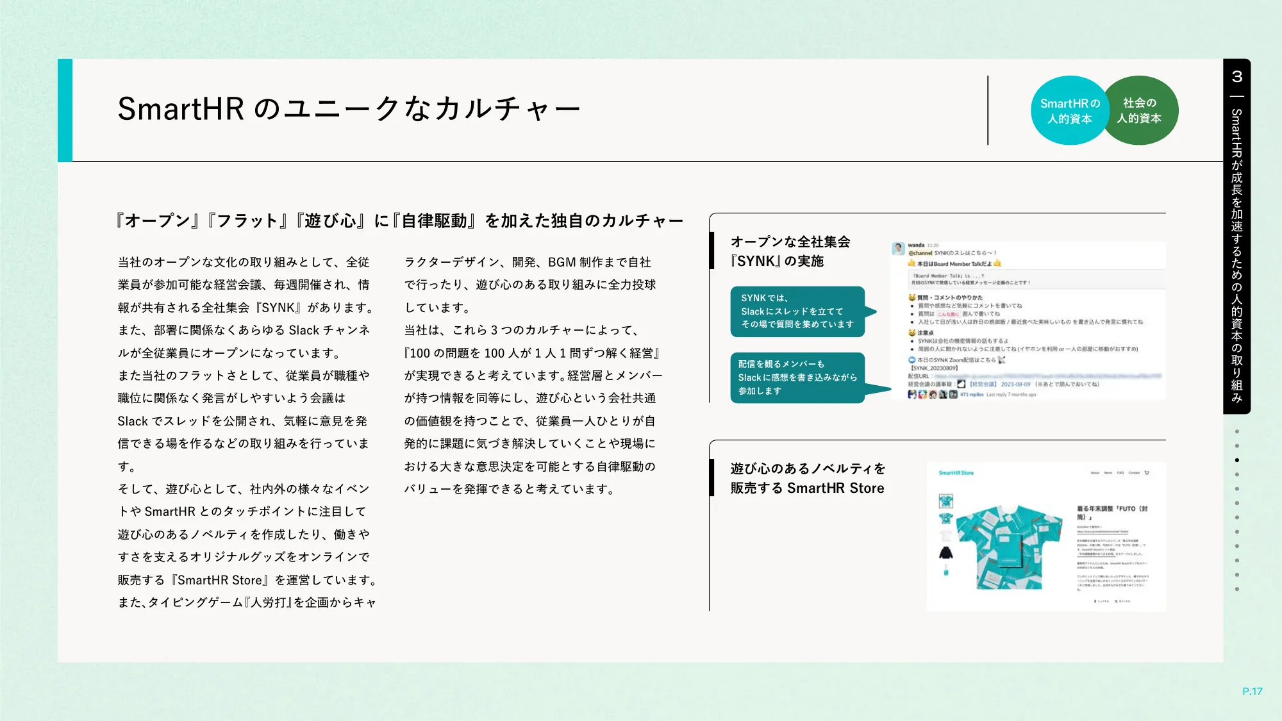Click the 注意点 heading in Slack message
1282x721 pixels.
[926, 333]
